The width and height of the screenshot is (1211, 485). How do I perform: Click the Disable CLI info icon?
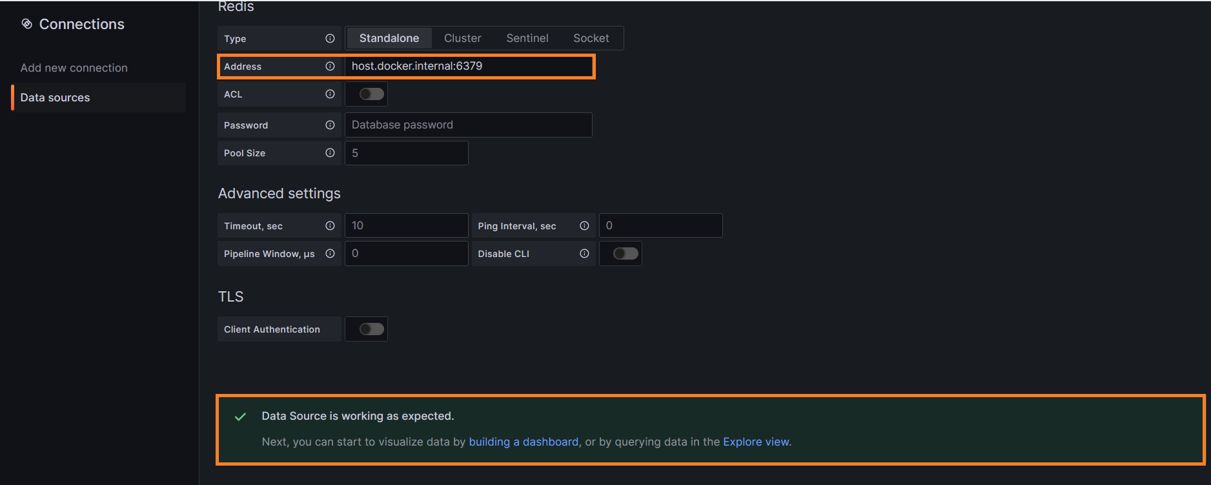tap(584, 254)
